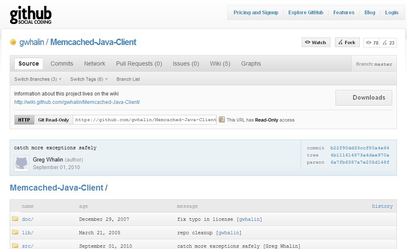Visit the Blog link

370,13
